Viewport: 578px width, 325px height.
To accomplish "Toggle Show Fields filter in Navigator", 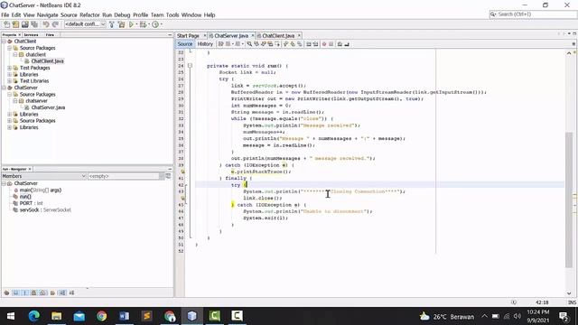I will click(15, 292).
